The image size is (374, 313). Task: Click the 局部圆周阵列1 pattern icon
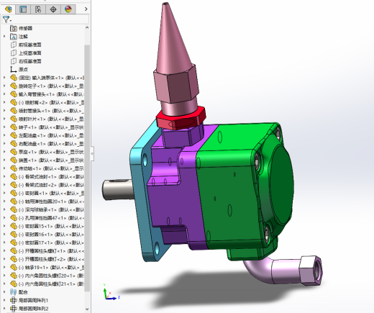14,300
